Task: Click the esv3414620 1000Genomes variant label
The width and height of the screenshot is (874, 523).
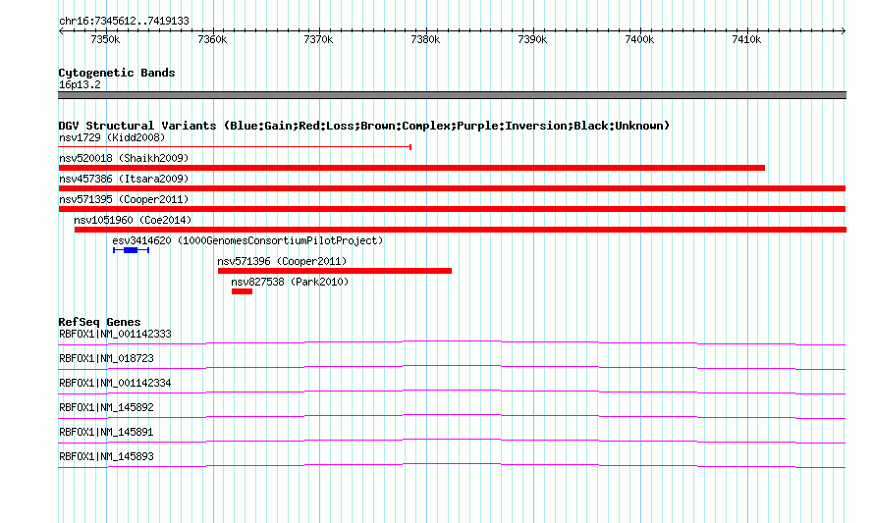Action: tap(248, 240)
